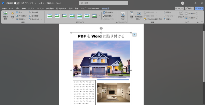Switch to the 差し込み文書 (Mailings) tab

tap(61, 8)
